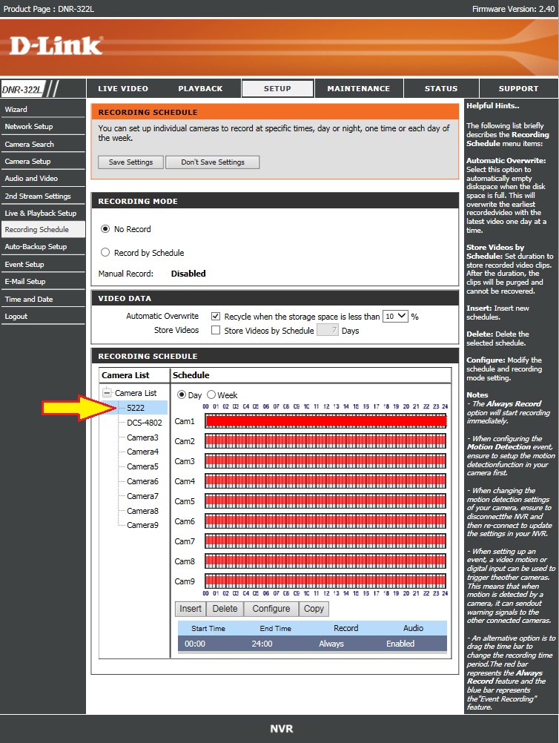Click the D-Link logo
Image resolution: width=559 pixels, height=743 pixels.
tap(56, 46)
